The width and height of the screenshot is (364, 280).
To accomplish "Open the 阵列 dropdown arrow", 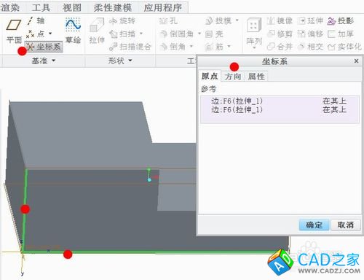I will click(254, 47).
